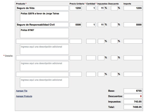Click the Descuentos field showing 0

coord(133,96)
